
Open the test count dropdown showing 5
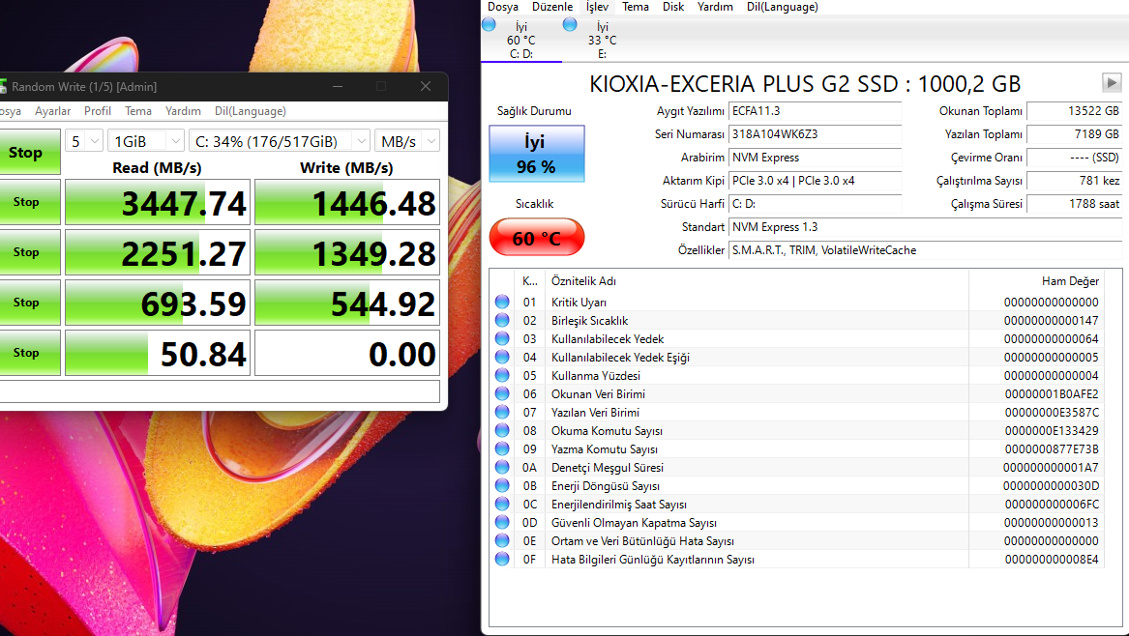[x=85, y=142]
